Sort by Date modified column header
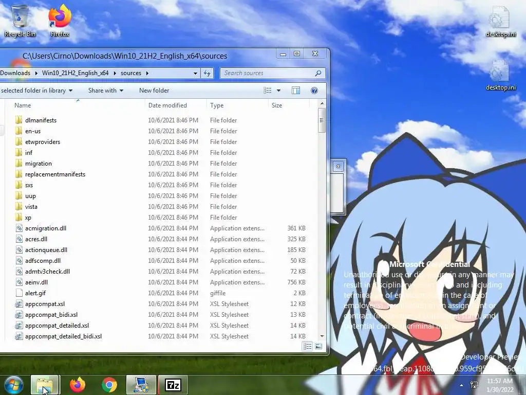The width and height of the screenshot is (526, 395). pos(176,105)
